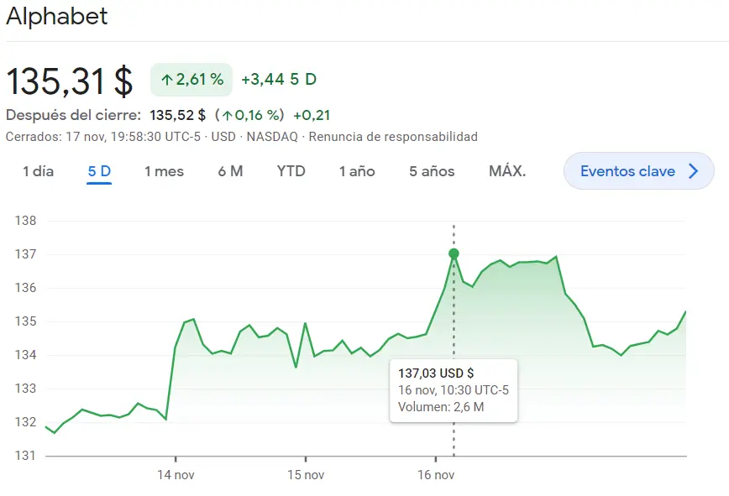
Task: Switch to the "1 día" tab
Action: (38, 170)
